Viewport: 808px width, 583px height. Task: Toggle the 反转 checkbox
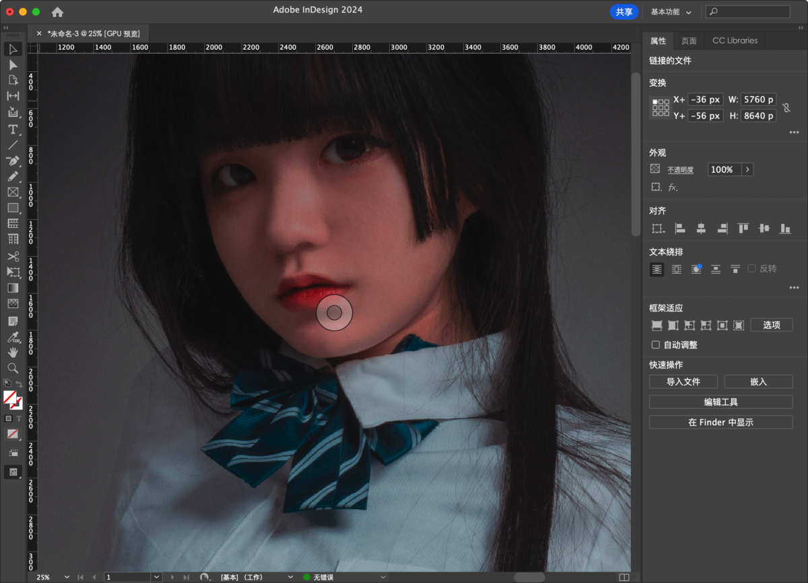coord(751,268)
